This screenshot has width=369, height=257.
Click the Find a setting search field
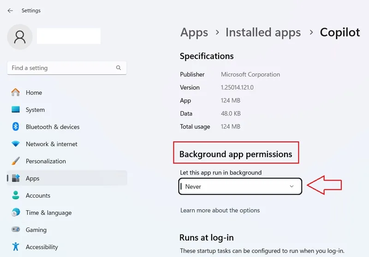(x=67, y=68)
